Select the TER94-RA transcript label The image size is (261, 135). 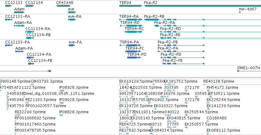(x=129, y=17)
